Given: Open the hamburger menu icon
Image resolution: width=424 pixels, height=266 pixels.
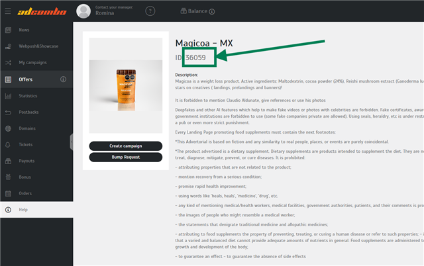Looking at the screenshot, I should [x=8, y=11].
